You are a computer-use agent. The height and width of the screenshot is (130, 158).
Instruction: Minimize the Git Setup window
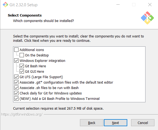click(x=118, y=5)
